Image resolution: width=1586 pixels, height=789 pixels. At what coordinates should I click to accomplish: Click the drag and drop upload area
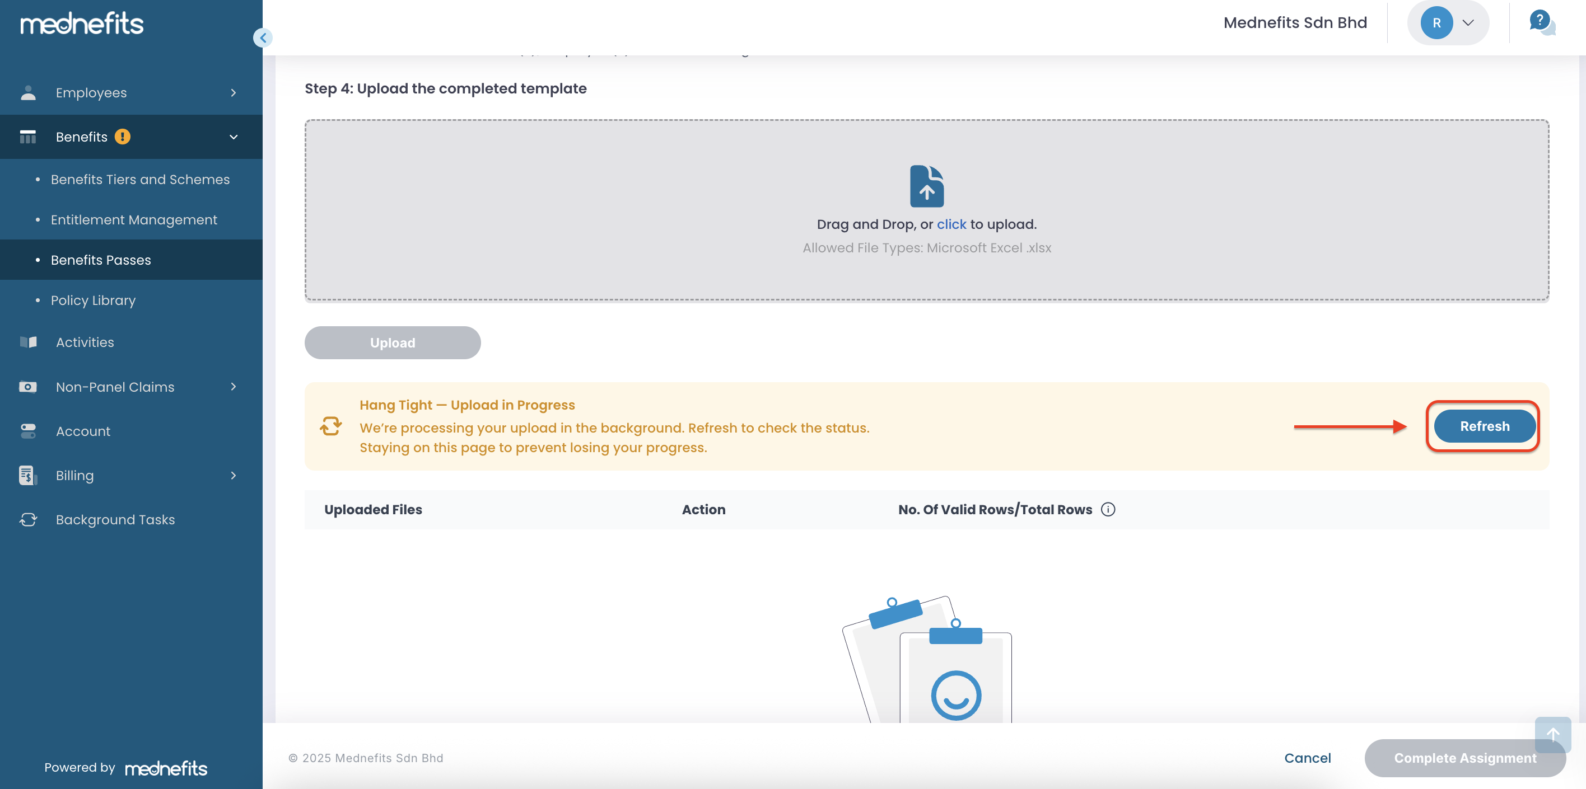tap(615, 209)
